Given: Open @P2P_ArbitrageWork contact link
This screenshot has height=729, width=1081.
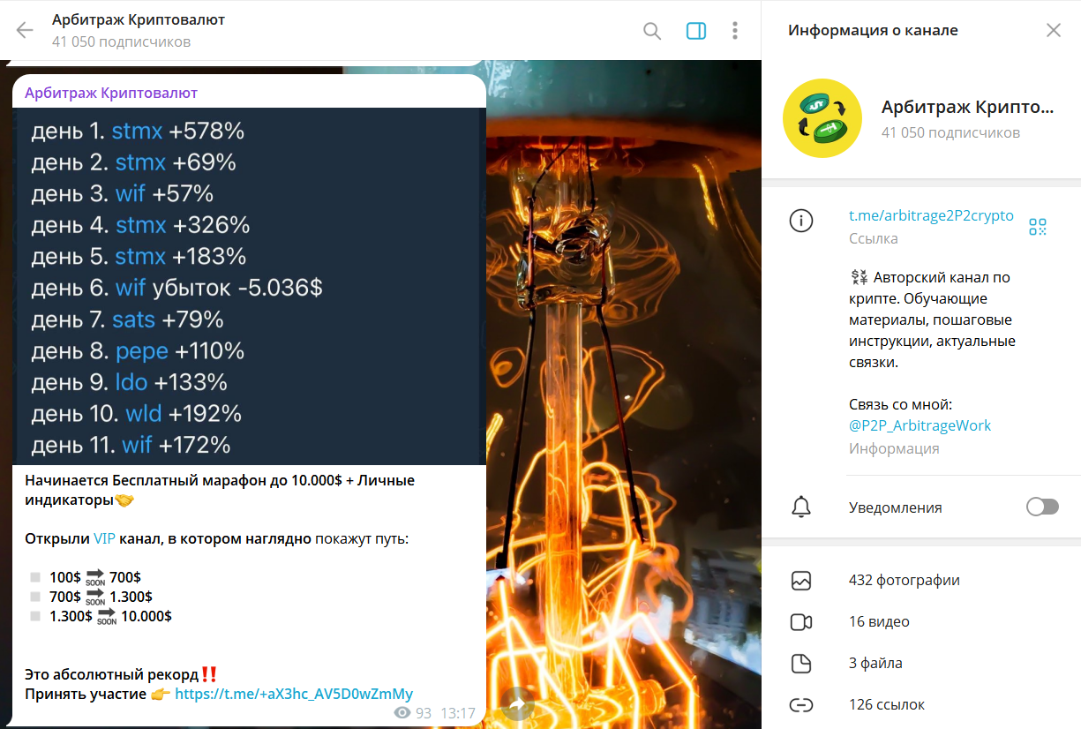Looking at the screenshot, I should coord(920,425).
